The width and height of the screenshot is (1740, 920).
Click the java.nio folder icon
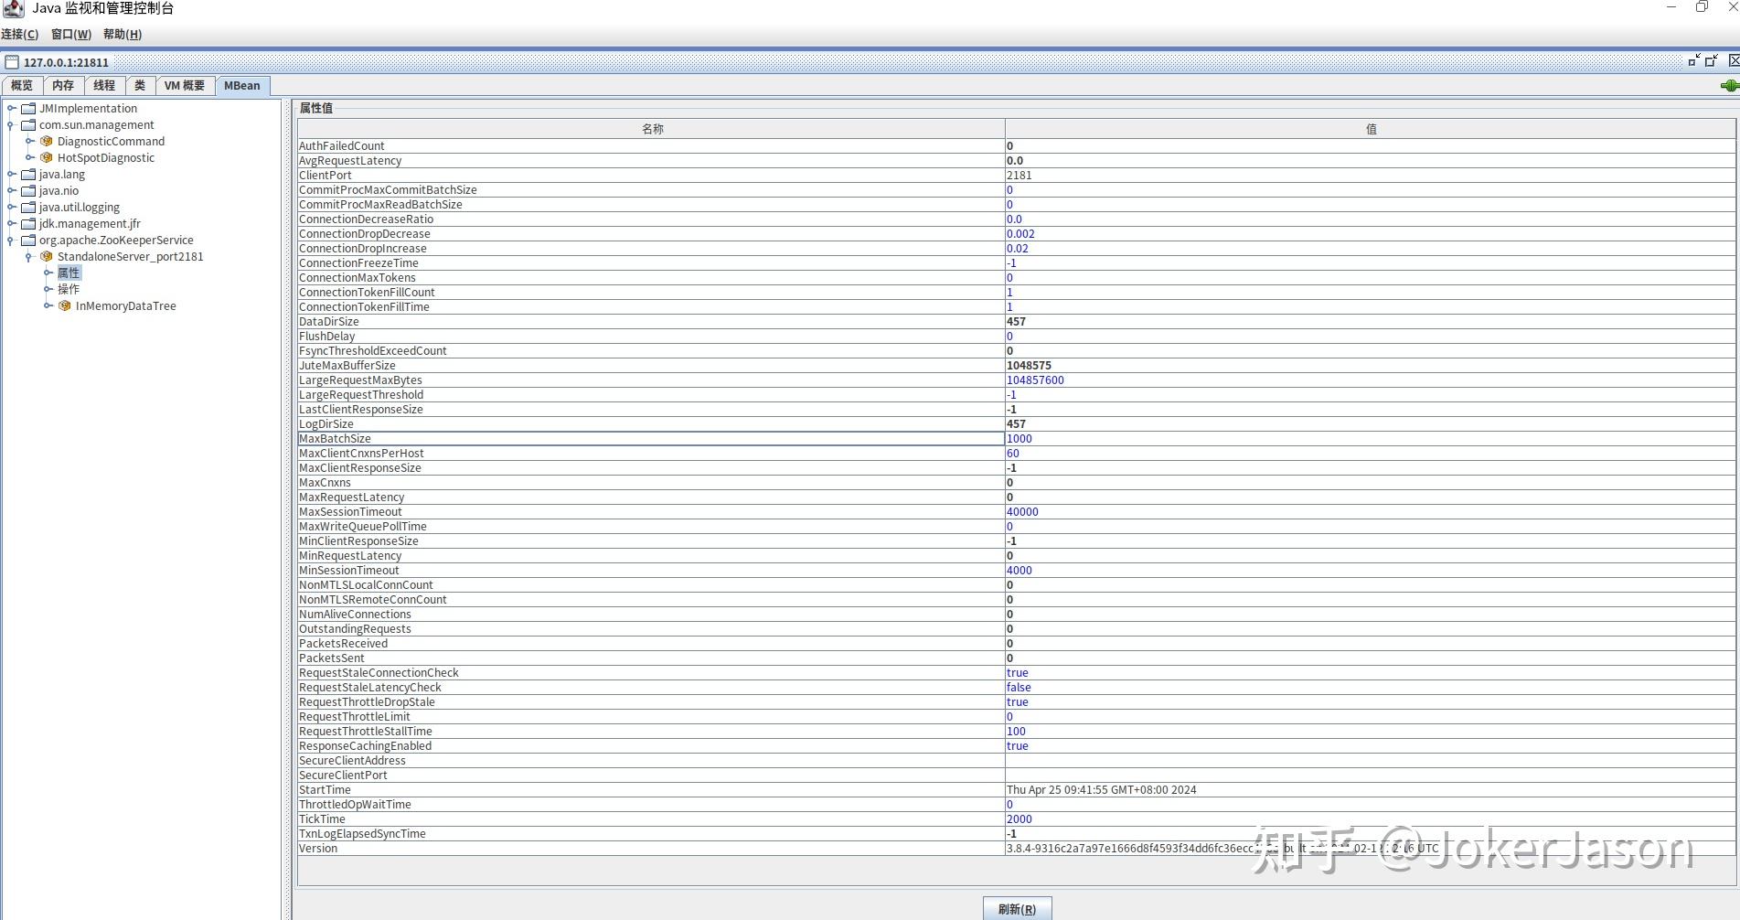[28, 190]
